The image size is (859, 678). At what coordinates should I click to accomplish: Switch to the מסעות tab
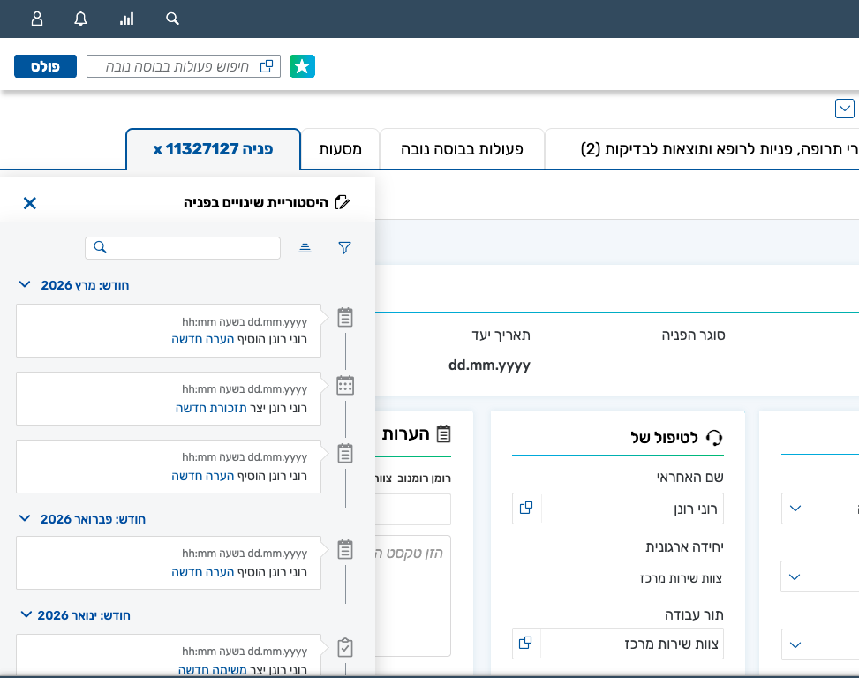pos(340,148)
